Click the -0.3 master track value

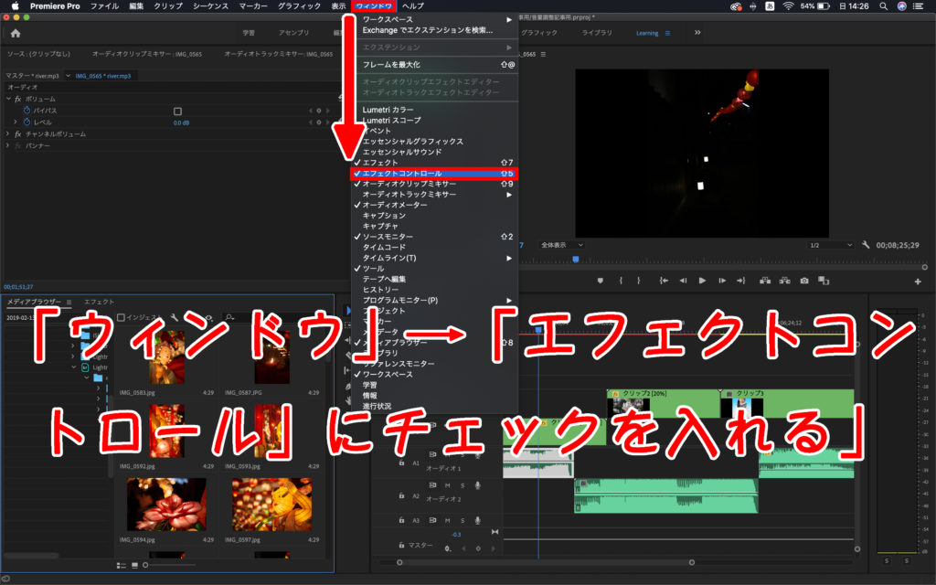[456, 535]
